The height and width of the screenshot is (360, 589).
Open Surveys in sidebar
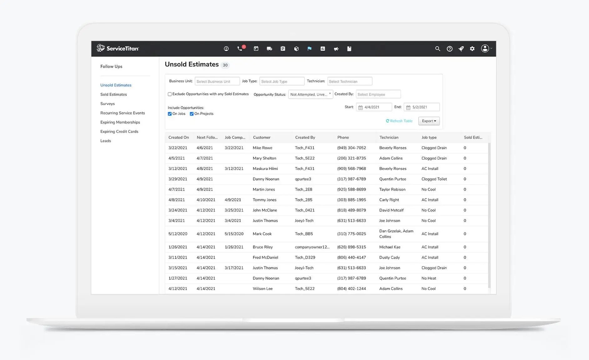click(x=108, y=104)
